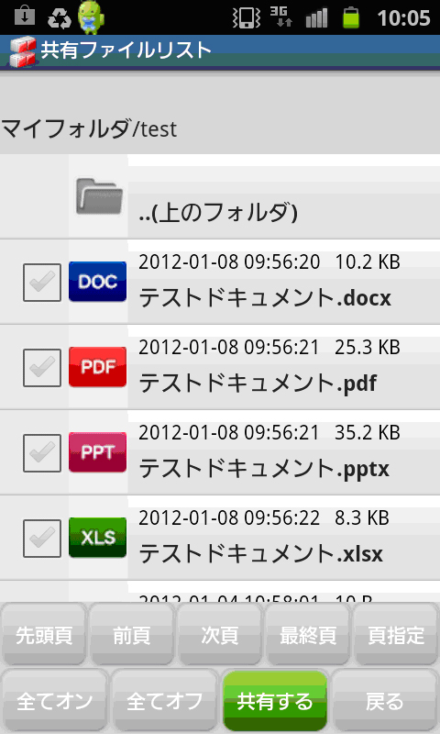This screenshot has height=734, width=440.
Task: Check the box for テストドキュメント.docx
Action: click(42, 283)
